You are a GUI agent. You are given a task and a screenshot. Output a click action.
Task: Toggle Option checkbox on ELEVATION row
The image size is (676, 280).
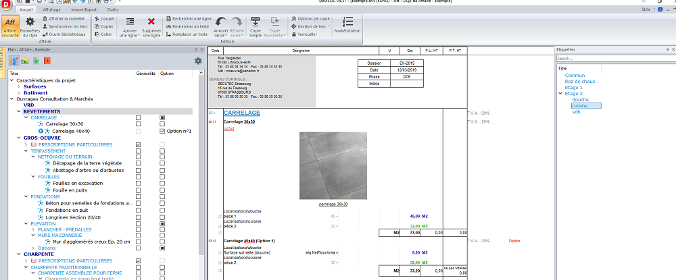tap(162, 223)
